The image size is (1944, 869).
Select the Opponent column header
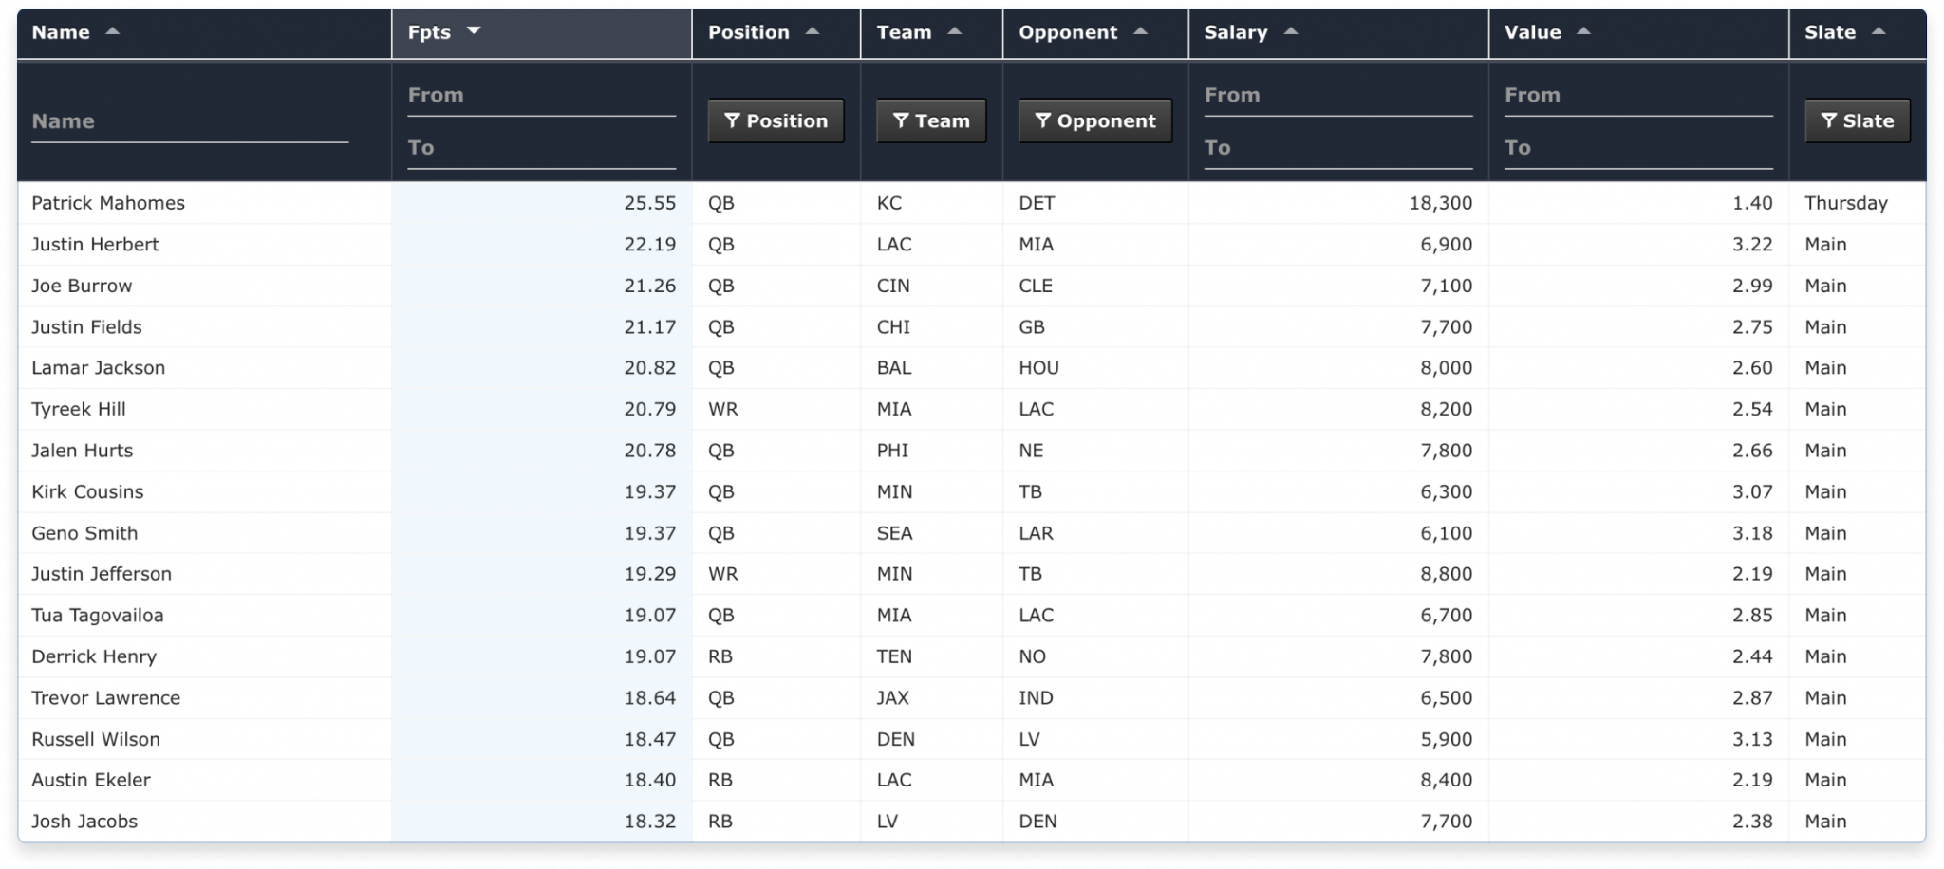tap(1068, 31)
